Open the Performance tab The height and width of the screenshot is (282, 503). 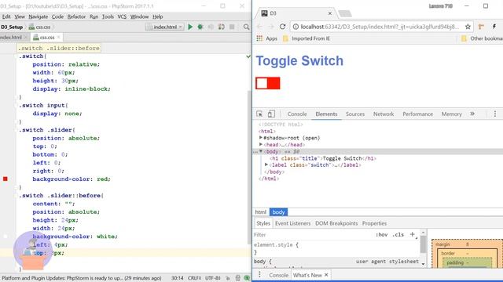(x=417, y=114)
